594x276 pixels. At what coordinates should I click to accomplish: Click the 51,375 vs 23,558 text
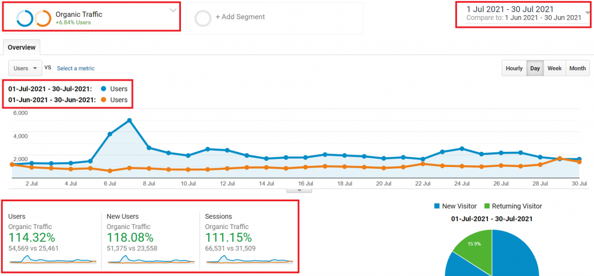[132, 249]
